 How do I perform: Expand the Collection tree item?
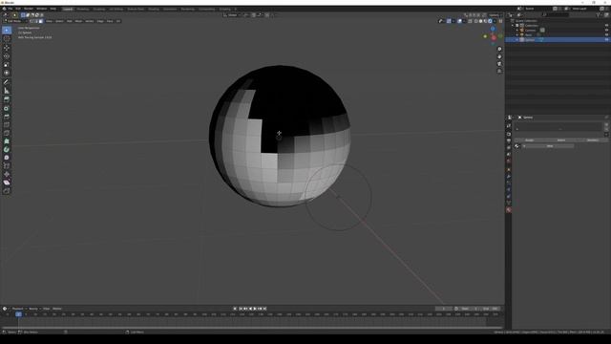point(513,26)
